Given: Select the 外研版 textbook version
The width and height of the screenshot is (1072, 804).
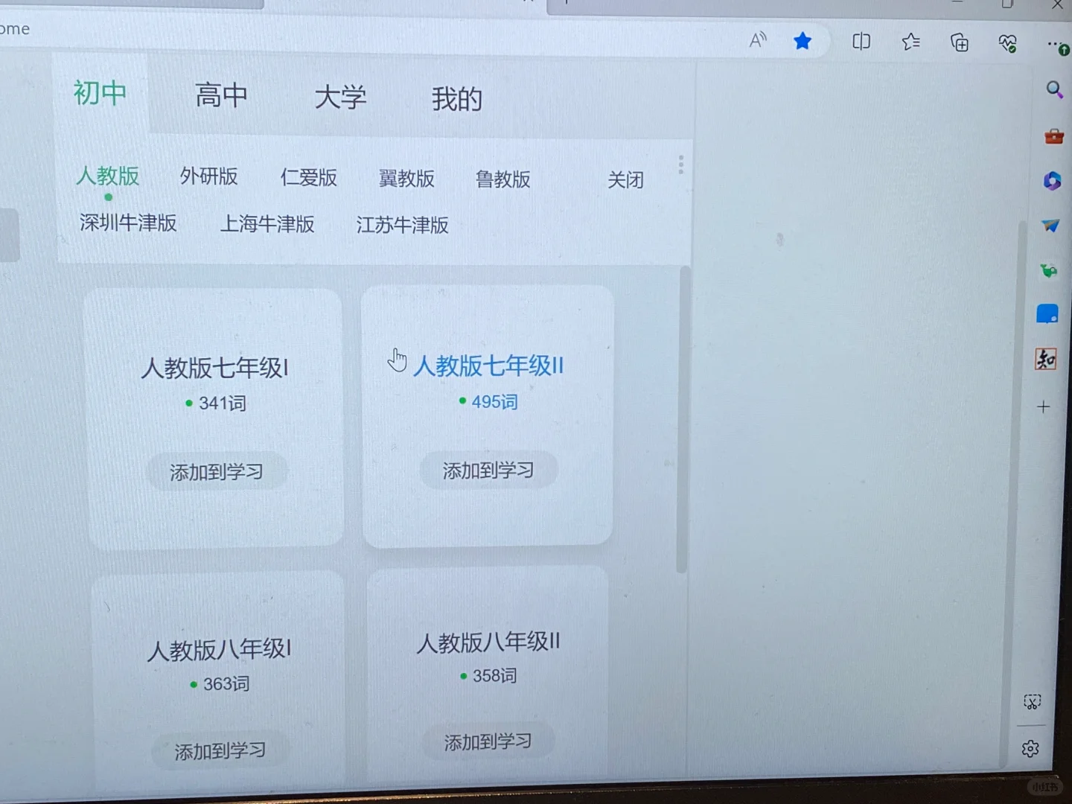Looking at the screenshot, I should pyautogui.click(x=208, y=177).
